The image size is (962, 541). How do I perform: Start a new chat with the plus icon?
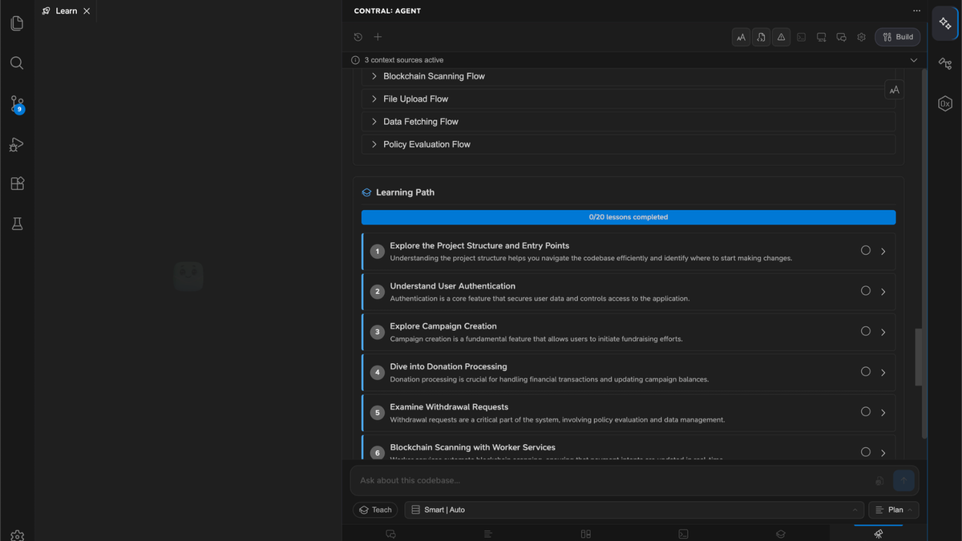[378, 37]
